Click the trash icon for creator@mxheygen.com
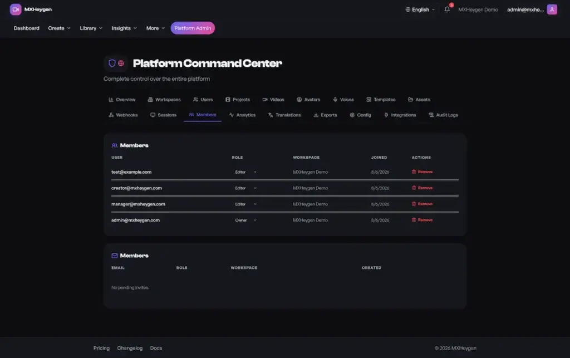Screen dimensions: 570x358 [x=414, y=188]
